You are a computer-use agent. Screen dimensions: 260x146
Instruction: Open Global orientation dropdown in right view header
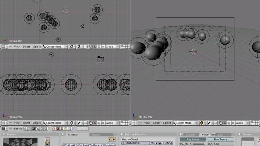pyautogui.click(x=243, y=123)
